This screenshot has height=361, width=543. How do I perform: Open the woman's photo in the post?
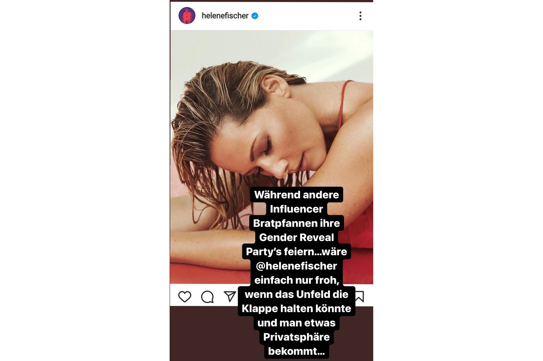click(271, 157)
